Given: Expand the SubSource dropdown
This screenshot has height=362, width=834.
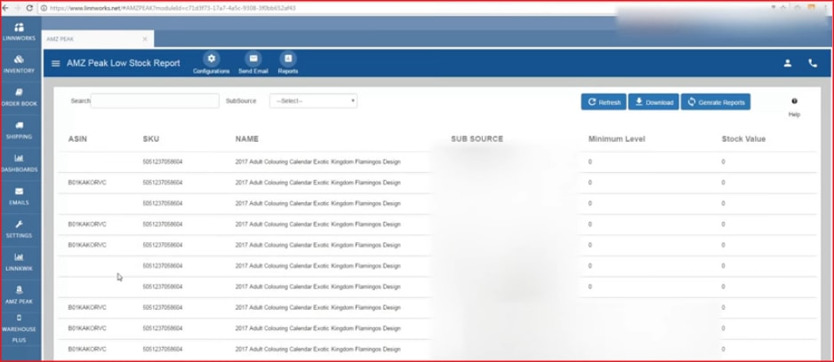Looking at the screenshot, I should pos(313,101).
